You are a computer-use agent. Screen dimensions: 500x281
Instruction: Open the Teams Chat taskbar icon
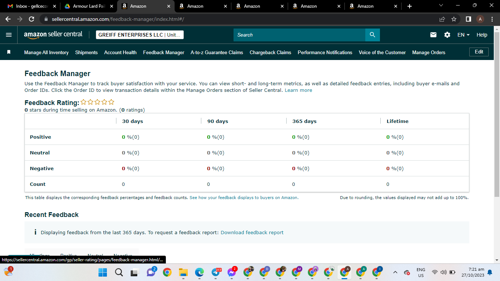(x=151, y=272)
